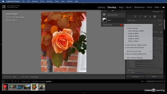The image size is (167, 94).
Task: Collapse the Color section triangle
Action: tap(128, 70)
